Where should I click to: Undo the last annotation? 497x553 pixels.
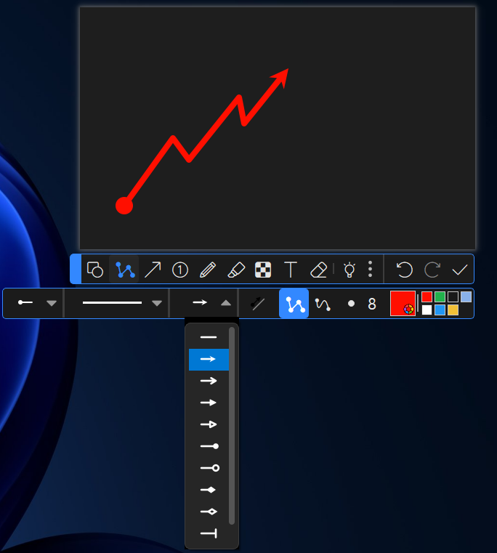point(404,270)
